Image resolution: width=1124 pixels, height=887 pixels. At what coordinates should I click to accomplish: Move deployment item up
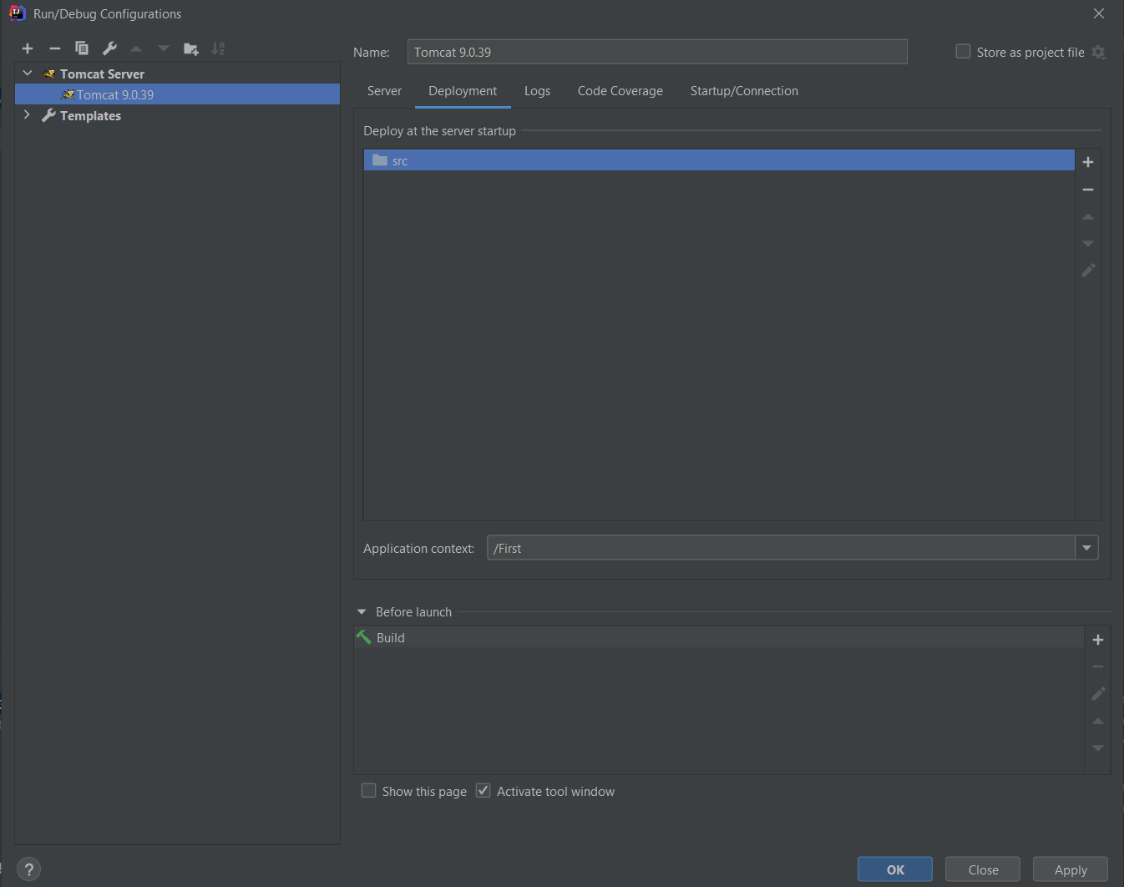(1088, 216)
